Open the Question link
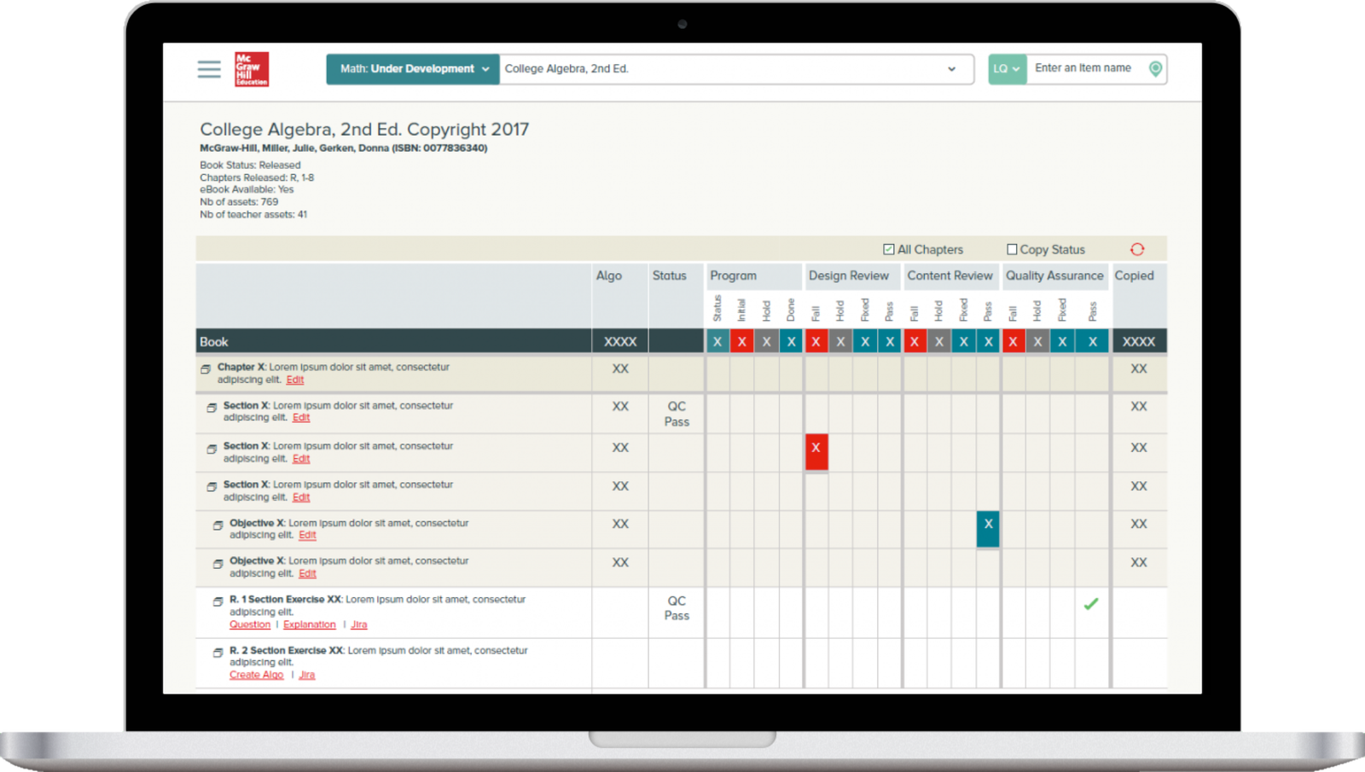Image resolution: width=1365 pixels, height=772 pixels. (250, 624)
